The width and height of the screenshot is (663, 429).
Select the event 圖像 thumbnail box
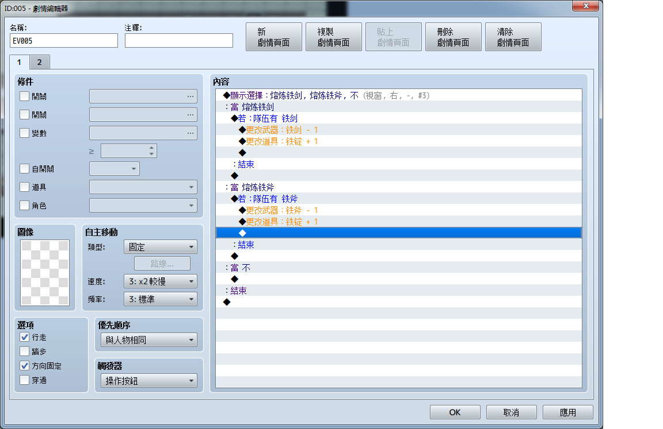tap(45, 272)
